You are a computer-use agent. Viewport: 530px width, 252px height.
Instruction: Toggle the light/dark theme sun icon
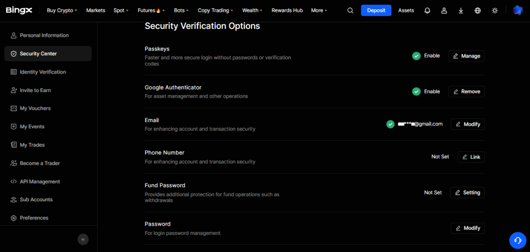click(495, 10)
